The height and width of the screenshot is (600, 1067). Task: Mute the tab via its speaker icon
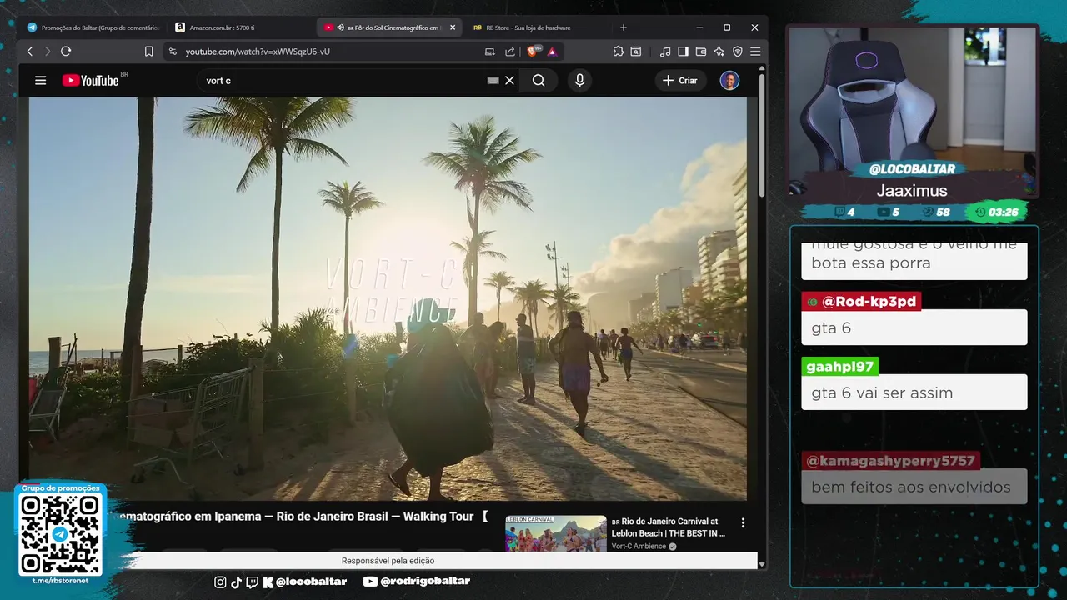coord(340,27)
